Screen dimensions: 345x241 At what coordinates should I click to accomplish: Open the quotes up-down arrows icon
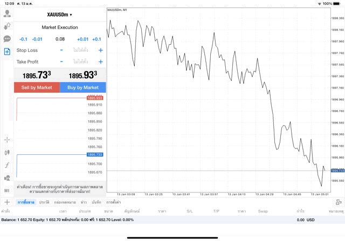pyautogui.click(x=7, y=26)
